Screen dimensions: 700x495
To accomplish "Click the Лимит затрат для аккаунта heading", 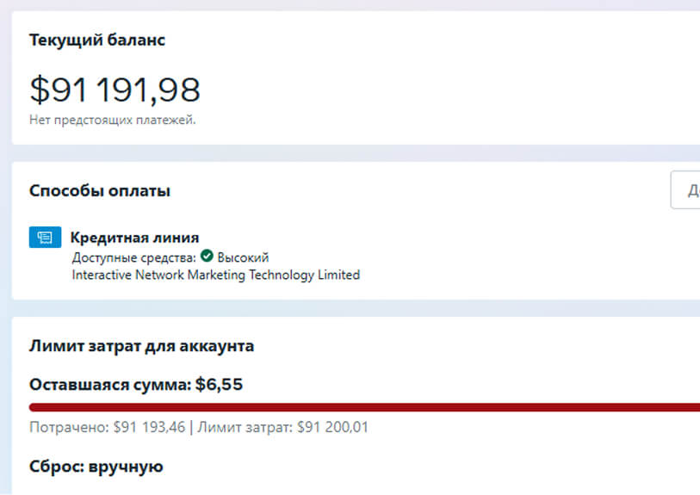I will [141, 346].
